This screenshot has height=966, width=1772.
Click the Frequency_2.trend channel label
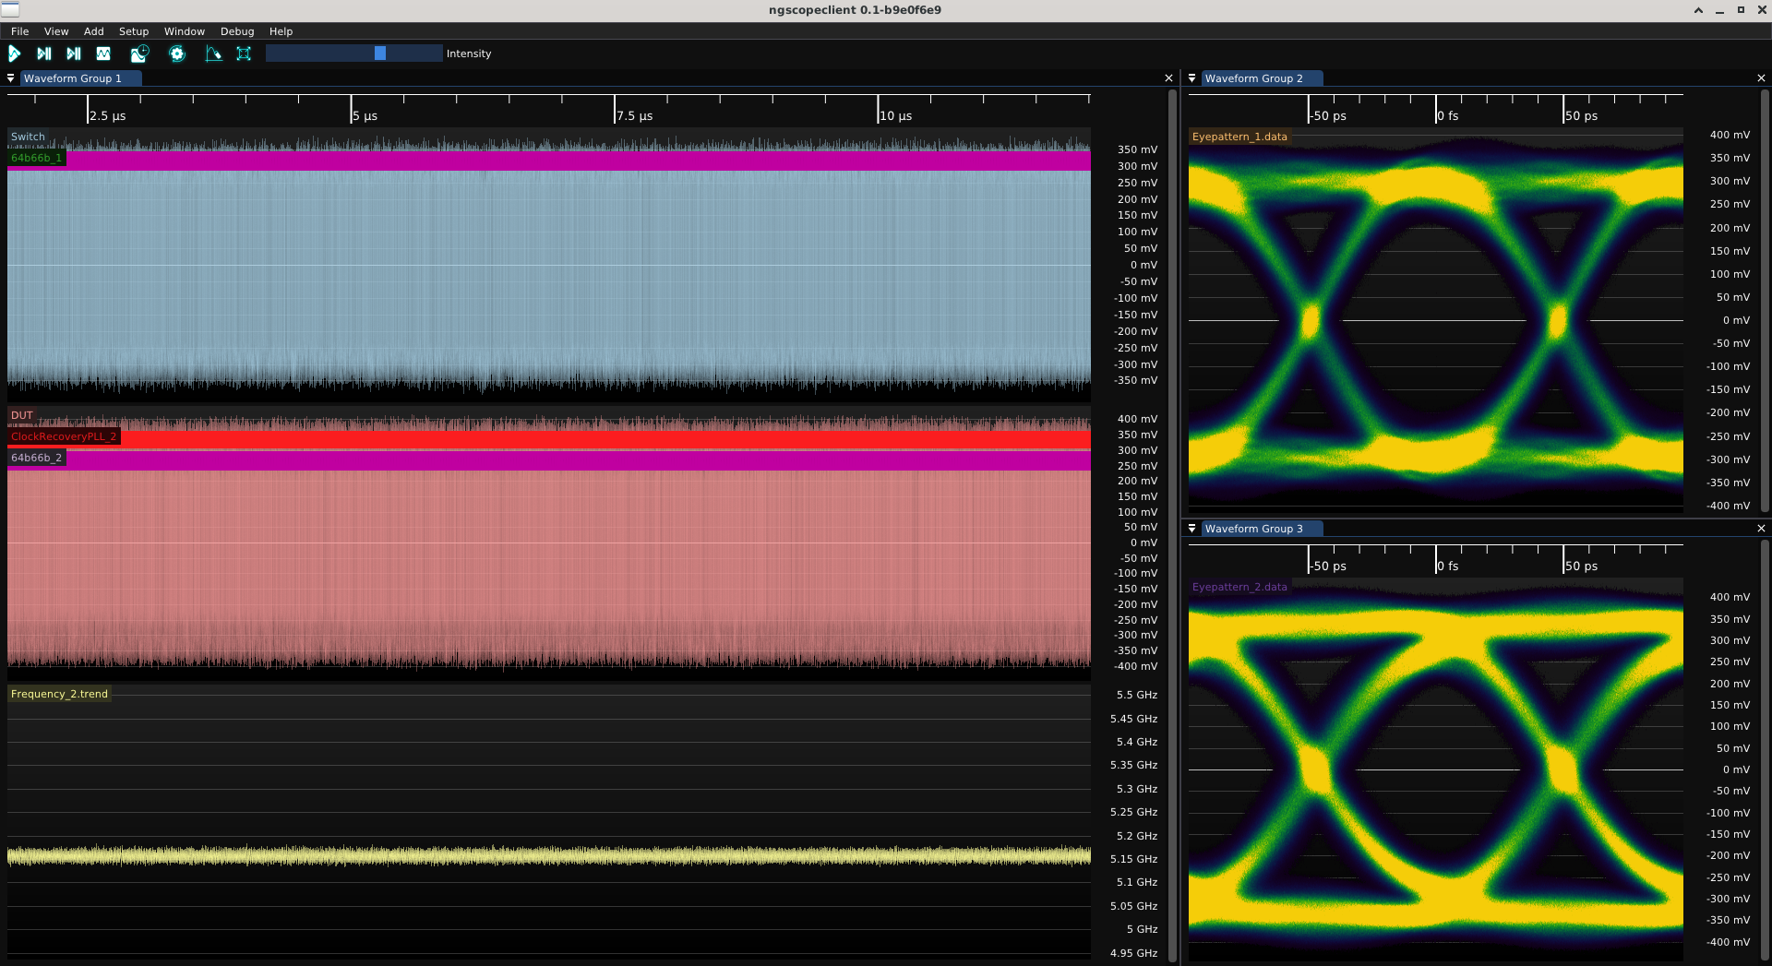pos(59,694)
